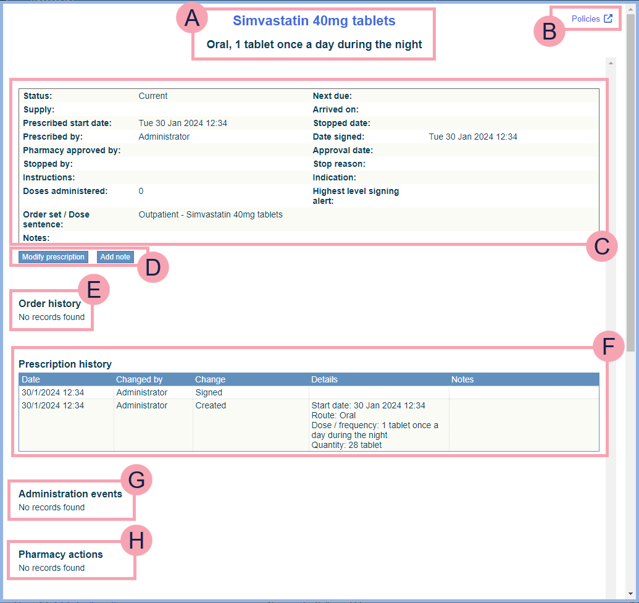Click the Pharmacy actions heading
This screenshot has height=603, width=639.
(61, 555)
